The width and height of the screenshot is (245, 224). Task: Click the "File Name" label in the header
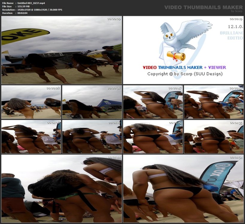pyautogui.click(x=8, y=3)
